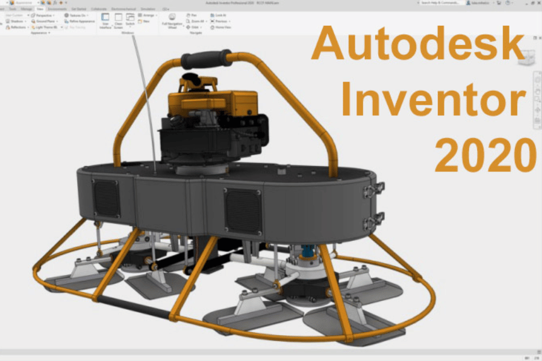Expand the Arrange windows dropdown
This screenshot has width=542, height=361.
pos(157,15)
